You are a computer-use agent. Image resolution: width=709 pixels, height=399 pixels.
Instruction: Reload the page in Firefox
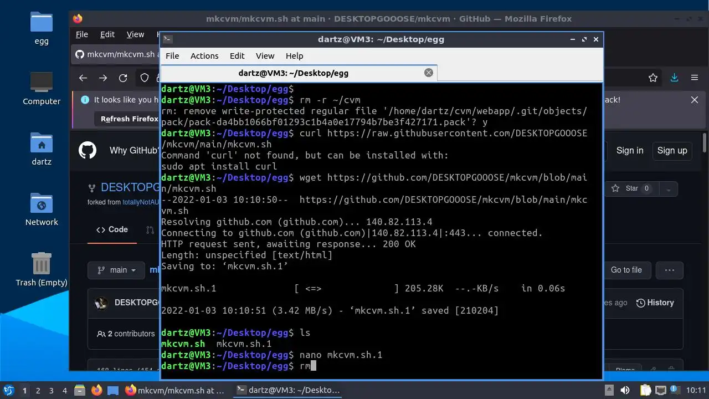(x=123, y=78)
